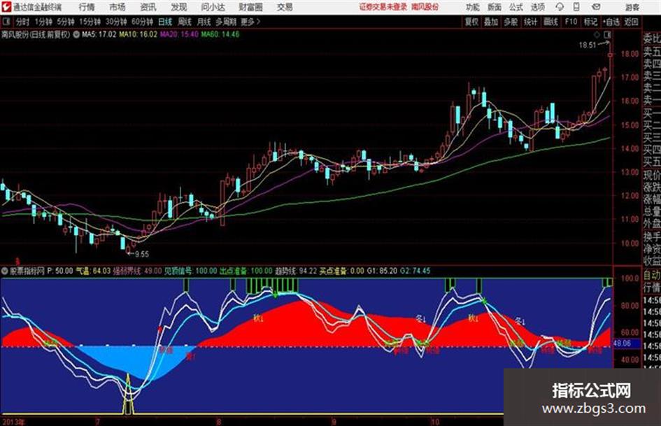Open the 版面 menu

pos(494,7)
